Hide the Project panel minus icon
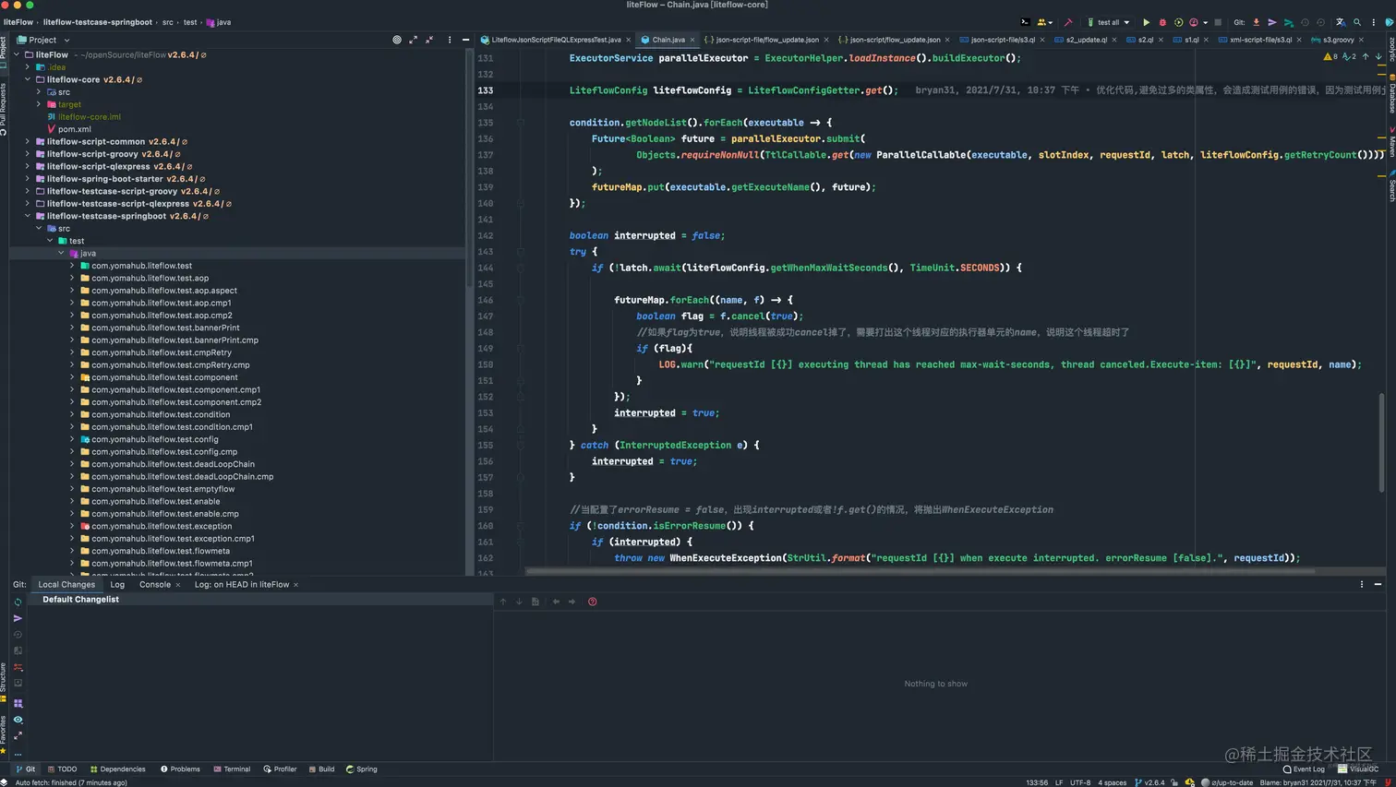This screenshot has width=1396, height=787. tap(465, 40)
